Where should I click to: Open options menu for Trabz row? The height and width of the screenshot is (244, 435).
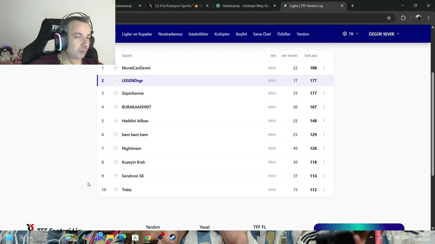tap(324, 190)
